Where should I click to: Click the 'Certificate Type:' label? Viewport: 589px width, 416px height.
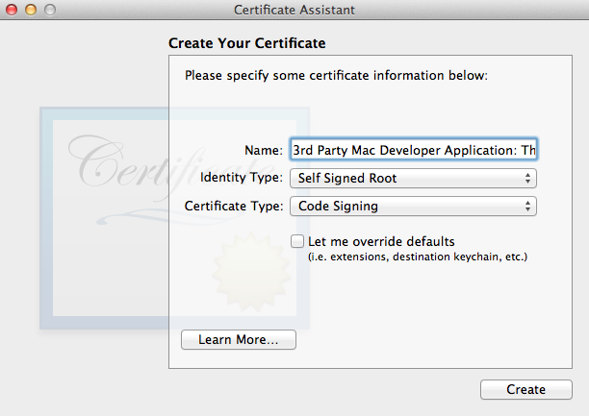[233, 206]
